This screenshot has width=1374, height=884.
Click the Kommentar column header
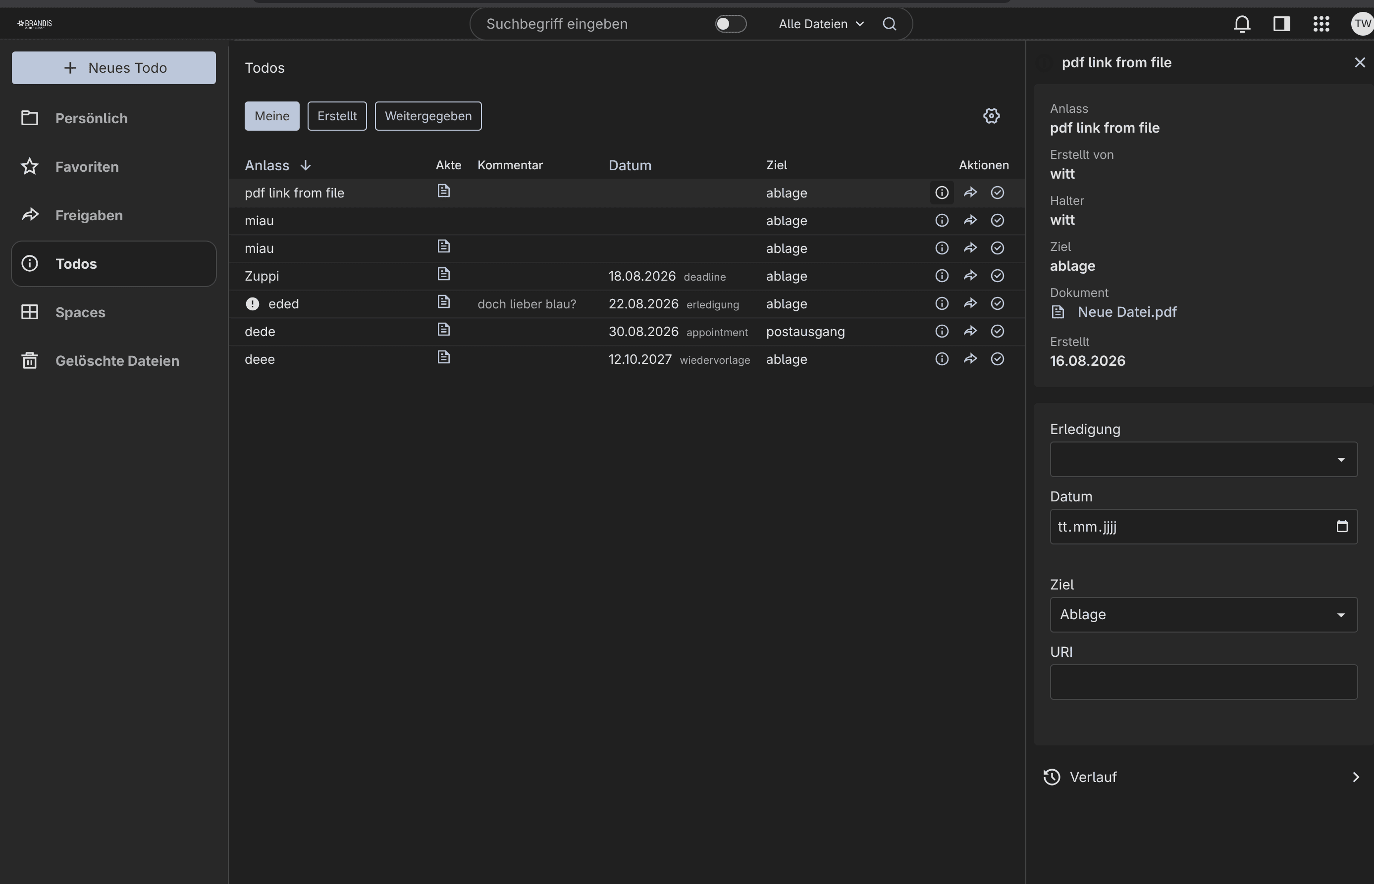510,165
